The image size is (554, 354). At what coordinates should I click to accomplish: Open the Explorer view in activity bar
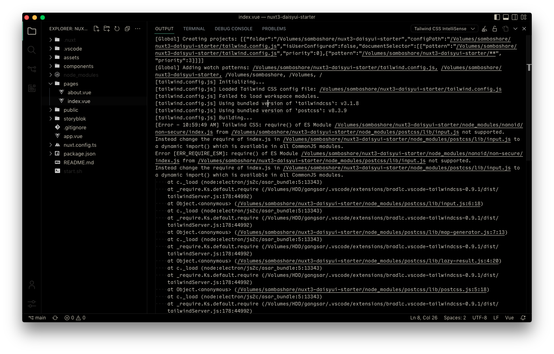point(32,31)
